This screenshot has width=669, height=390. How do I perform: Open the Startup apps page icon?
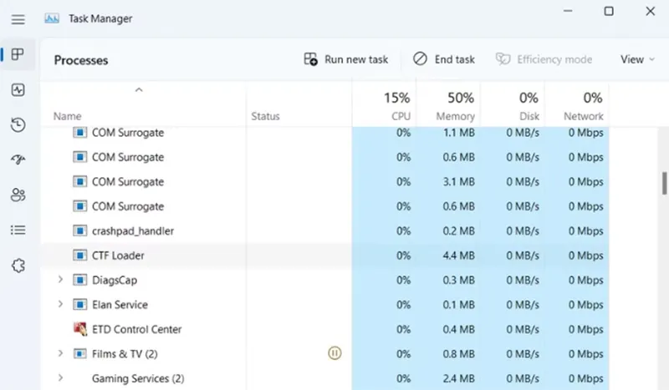point(18,160)
